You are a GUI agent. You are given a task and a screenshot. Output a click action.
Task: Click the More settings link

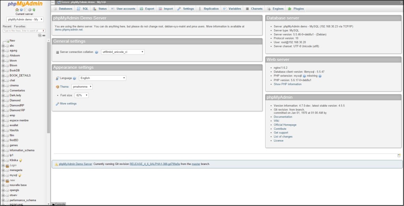click(68, 104)
